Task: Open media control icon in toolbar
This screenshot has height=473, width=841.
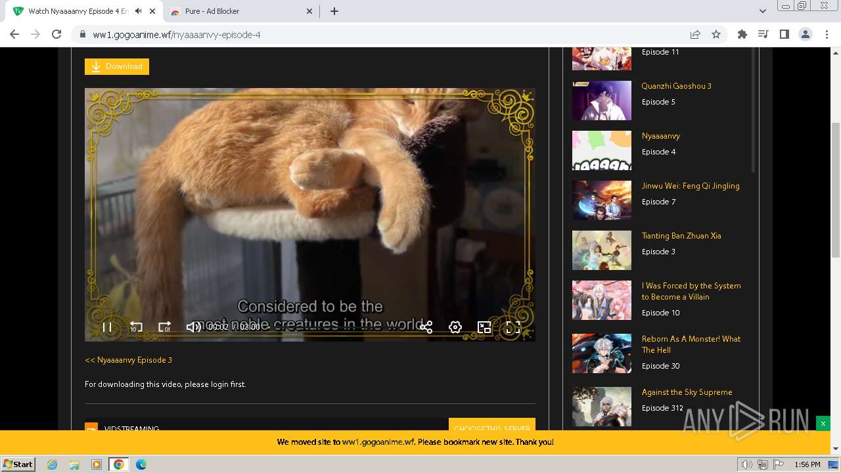Action: 763,34
